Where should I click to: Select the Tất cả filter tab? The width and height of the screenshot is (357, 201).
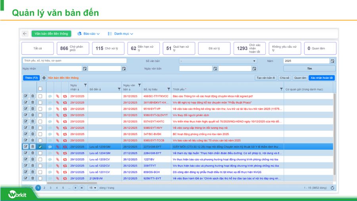click(x=38, y=48)
